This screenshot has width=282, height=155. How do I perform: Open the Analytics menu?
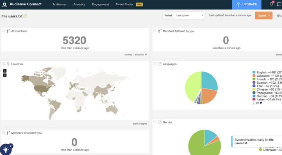[x=80, y=5]
